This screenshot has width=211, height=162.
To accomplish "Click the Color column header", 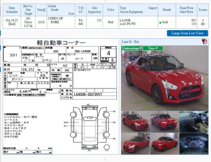I will tap(111, 10).
